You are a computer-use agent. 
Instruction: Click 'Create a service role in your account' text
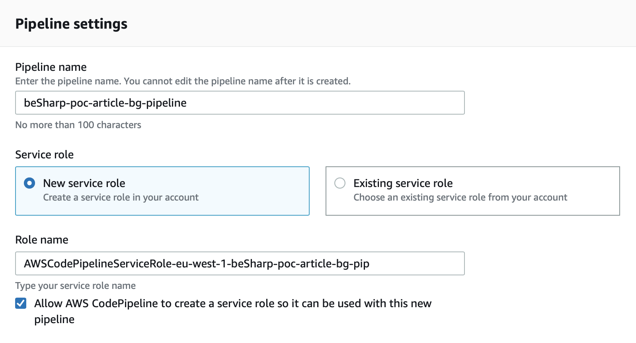pyautogui.click(x=121, y=197)
